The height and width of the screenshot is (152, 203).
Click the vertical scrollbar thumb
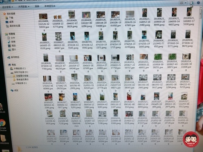click(x=201, y=14)
